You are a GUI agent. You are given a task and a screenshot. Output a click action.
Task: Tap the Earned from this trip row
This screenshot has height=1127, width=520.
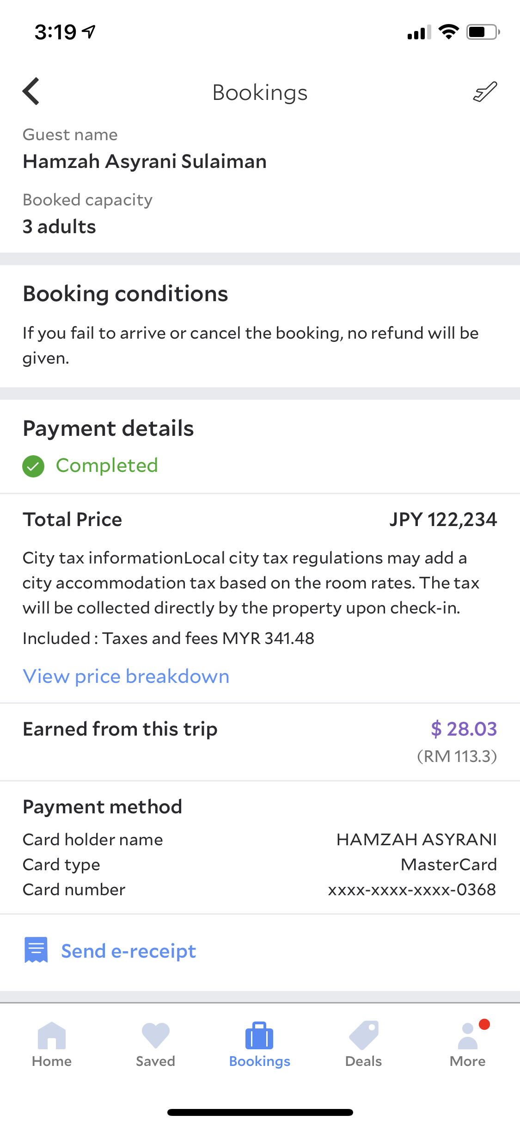tap(120, 729)
